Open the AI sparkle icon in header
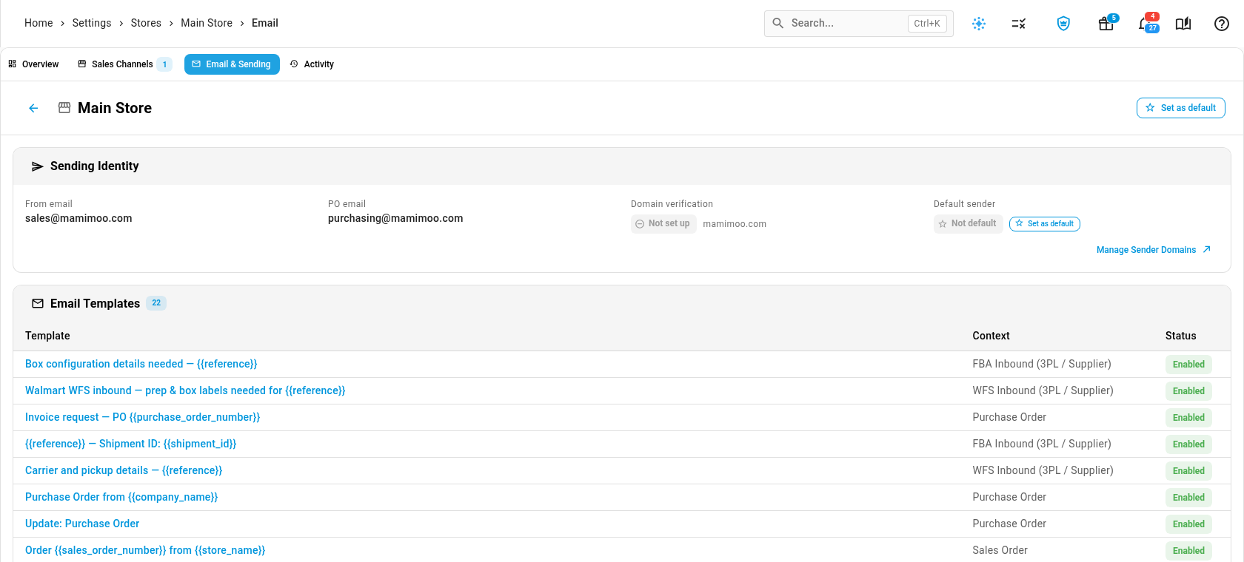The width and height of the screenshot is (1244, 562). click(x=979, y=24)
